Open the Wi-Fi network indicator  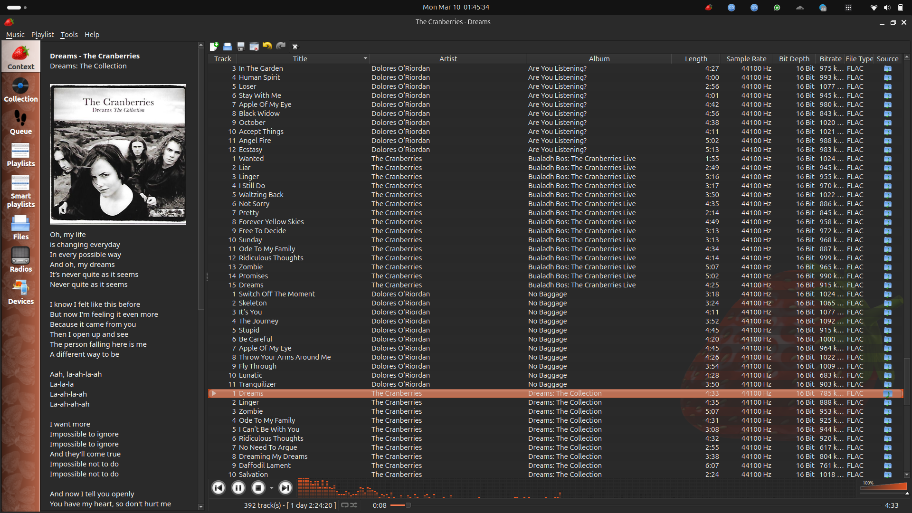(874, 7)
